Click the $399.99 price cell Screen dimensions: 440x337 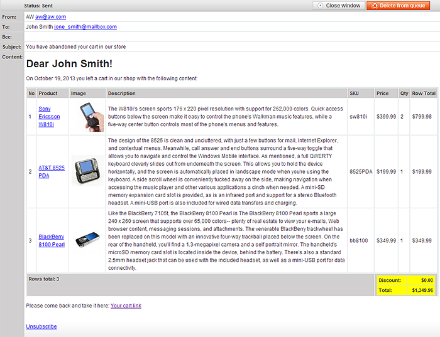[x=386, y=117]
